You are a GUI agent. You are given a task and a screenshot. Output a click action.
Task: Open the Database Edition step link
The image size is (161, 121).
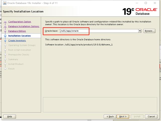17,31
